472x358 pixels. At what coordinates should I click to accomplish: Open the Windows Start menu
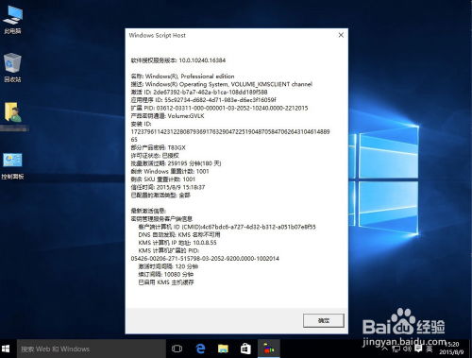point(6,349)
